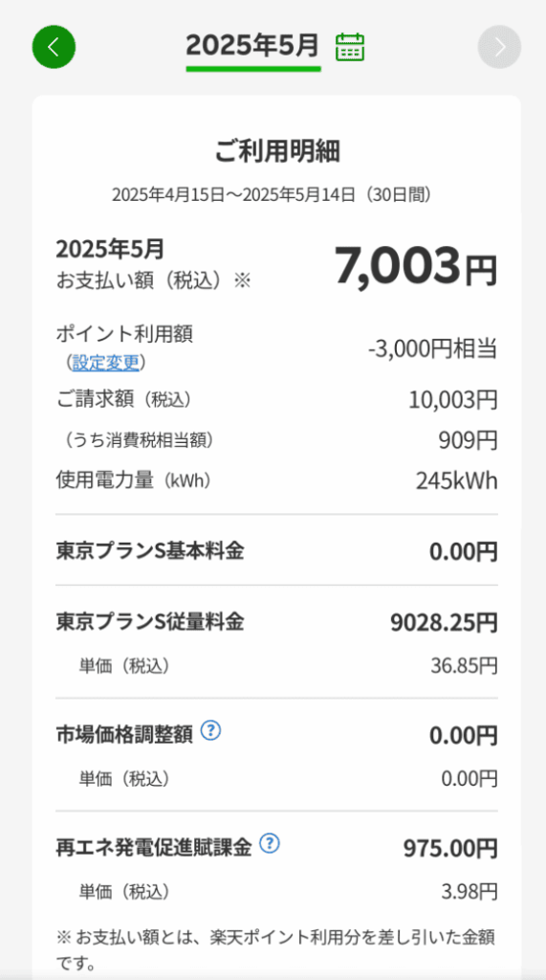Open the green calendar month picker icon
This screenshot has height=980, width=546.
coord(350,47)
